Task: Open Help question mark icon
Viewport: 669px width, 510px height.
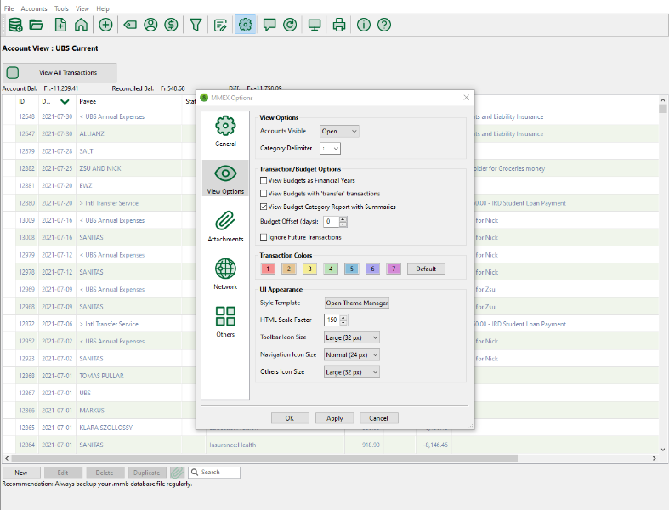Action: click(x=384, y=25)
